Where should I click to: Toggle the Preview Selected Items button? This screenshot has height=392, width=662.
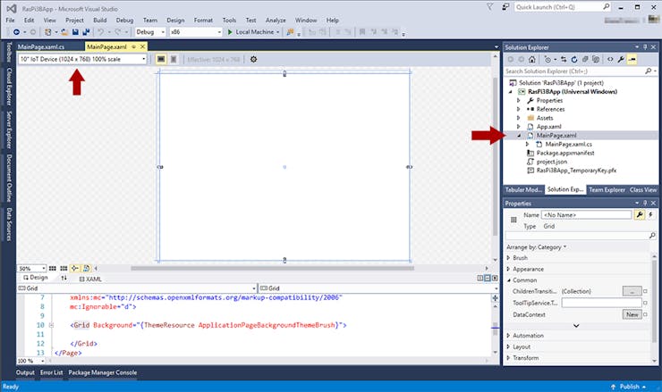coord(632,60)
